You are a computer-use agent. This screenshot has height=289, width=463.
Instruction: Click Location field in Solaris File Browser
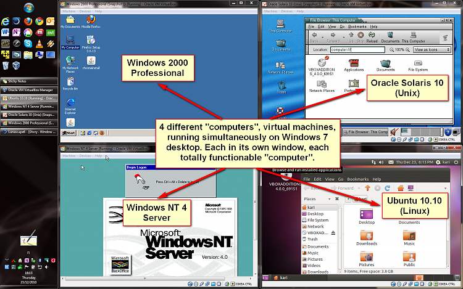[357, 49]
